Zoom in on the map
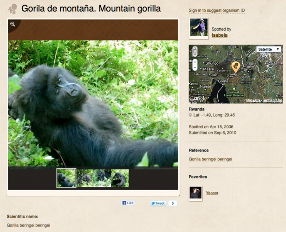This screenshot has height=232, width=286. tap(195, 61)
